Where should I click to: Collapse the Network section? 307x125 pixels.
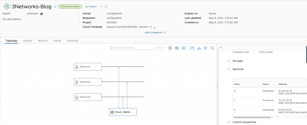229,69
